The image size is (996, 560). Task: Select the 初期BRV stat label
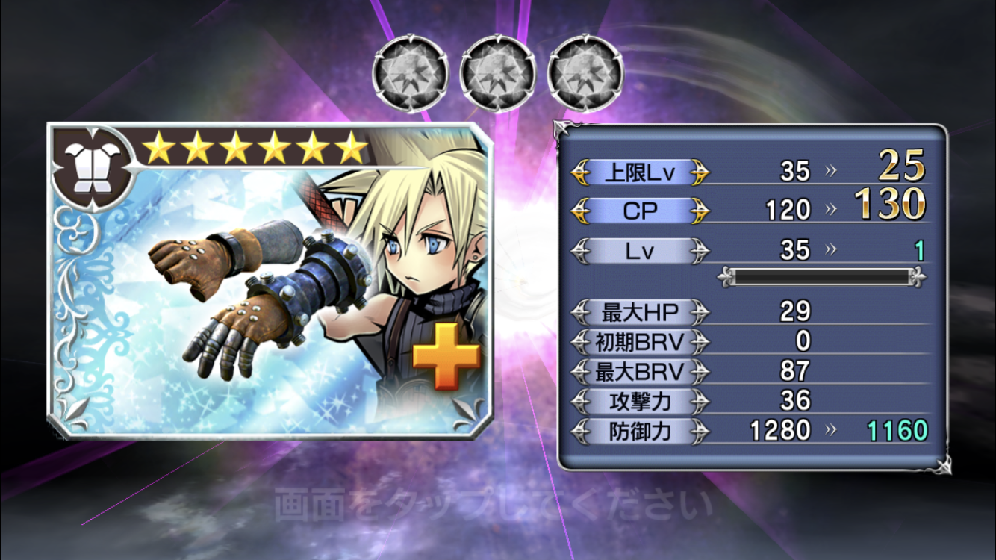640,341
